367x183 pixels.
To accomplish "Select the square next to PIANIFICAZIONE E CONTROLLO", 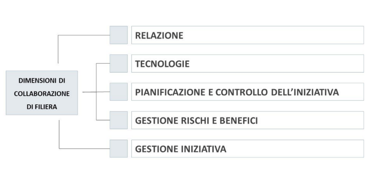I will coord(118,92).
